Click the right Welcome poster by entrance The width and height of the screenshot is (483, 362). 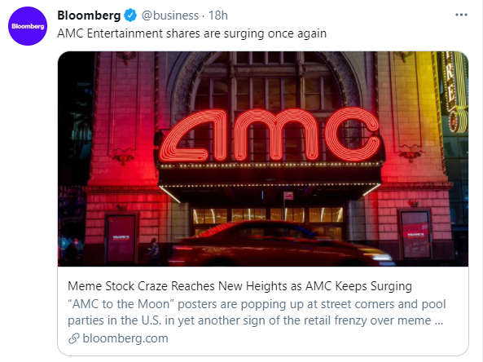[x=415, y=235]
